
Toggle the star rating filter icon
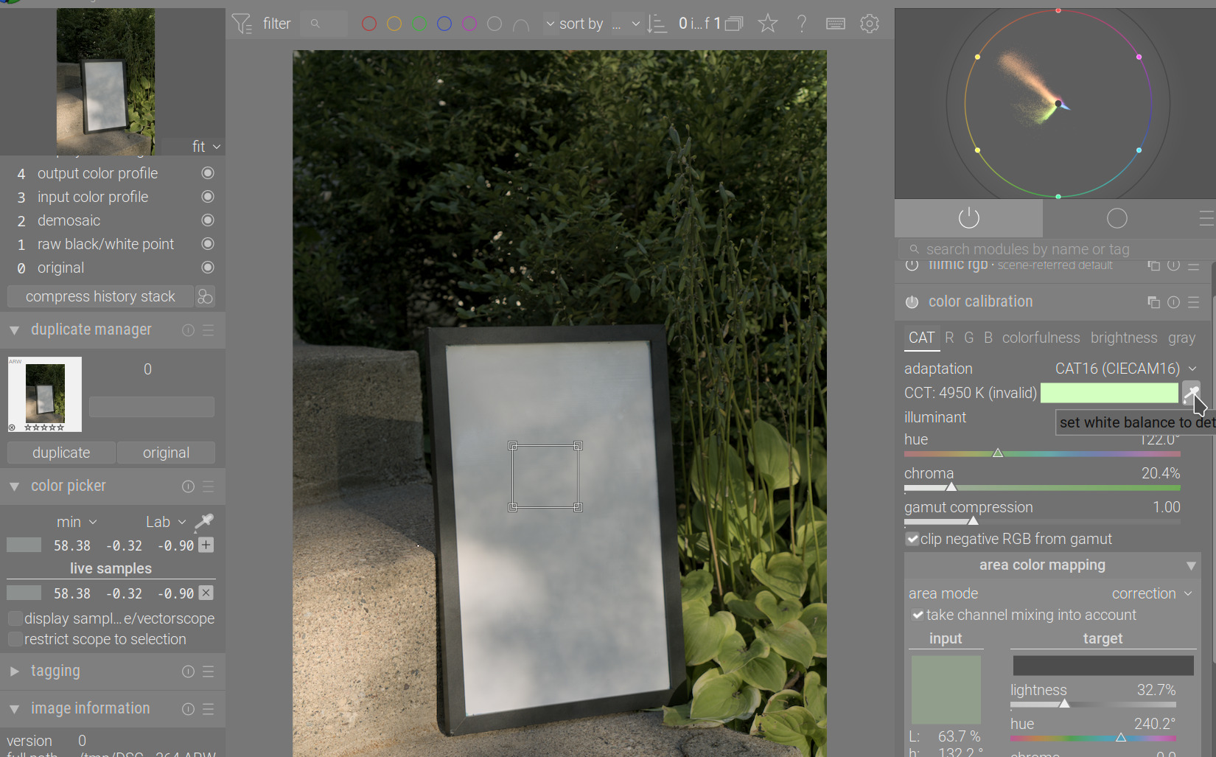[x=768, y=24]
